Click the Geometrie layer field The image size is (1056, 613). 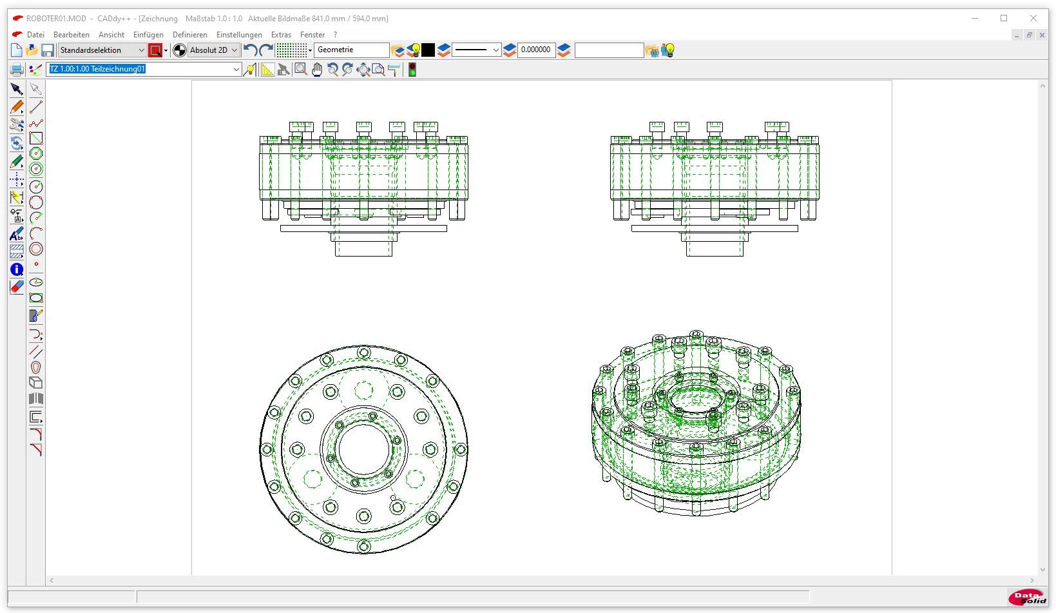click(352, 50)
